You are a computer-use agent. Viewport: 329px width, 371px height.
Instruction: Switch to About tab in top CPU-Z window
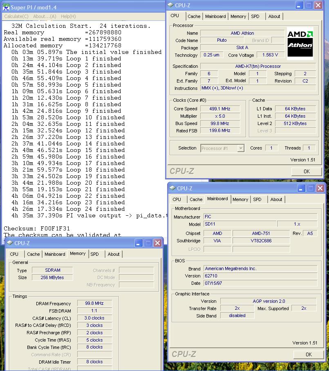274,16
